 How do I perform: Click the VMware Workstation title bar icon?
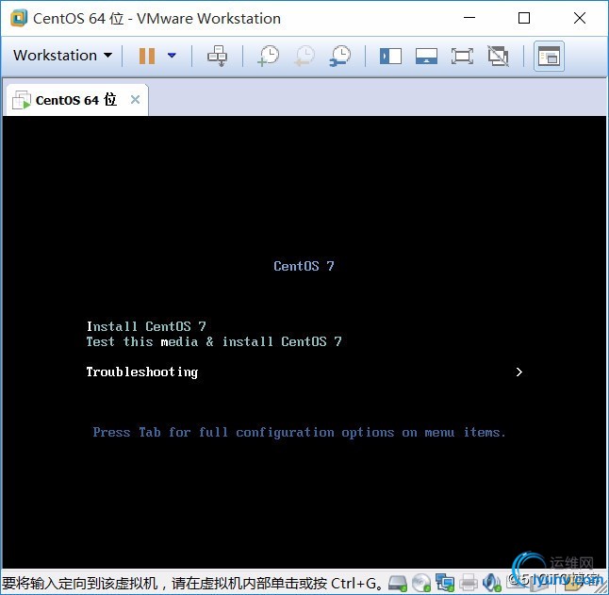click(x=19, y=18)
